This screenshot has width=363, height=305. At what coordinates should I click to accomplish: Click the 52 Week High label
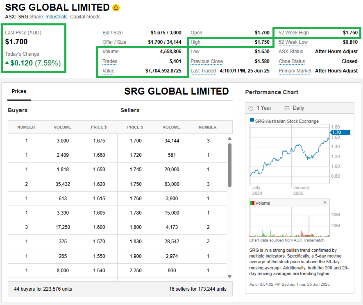(293, 33)
